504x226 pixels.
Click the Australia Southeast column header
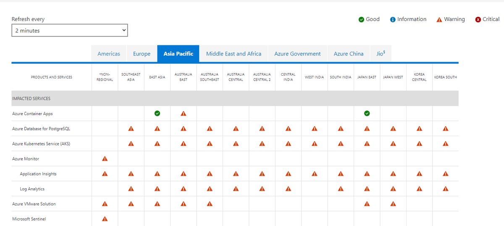click(x=210, y=77)
